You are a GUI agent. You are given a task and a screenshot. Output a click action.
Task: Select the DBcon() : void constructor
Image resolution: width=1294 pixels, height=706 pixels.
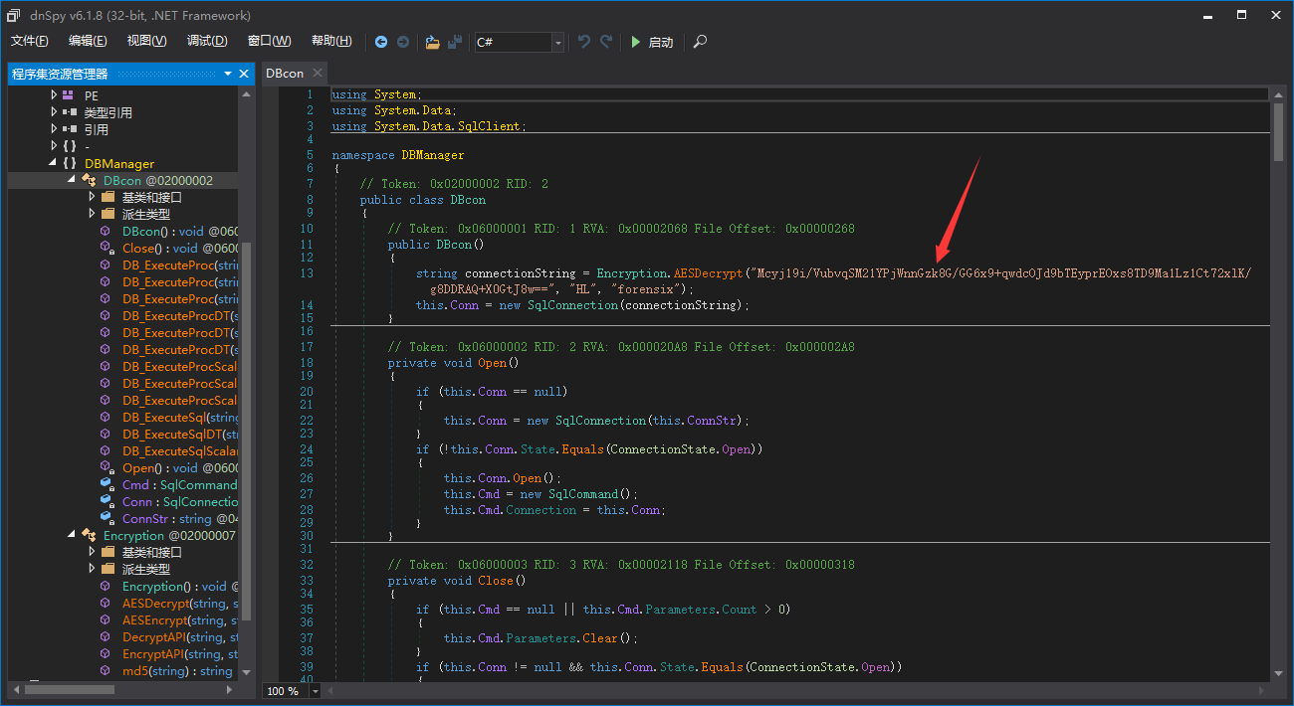[x=180, y=231]
